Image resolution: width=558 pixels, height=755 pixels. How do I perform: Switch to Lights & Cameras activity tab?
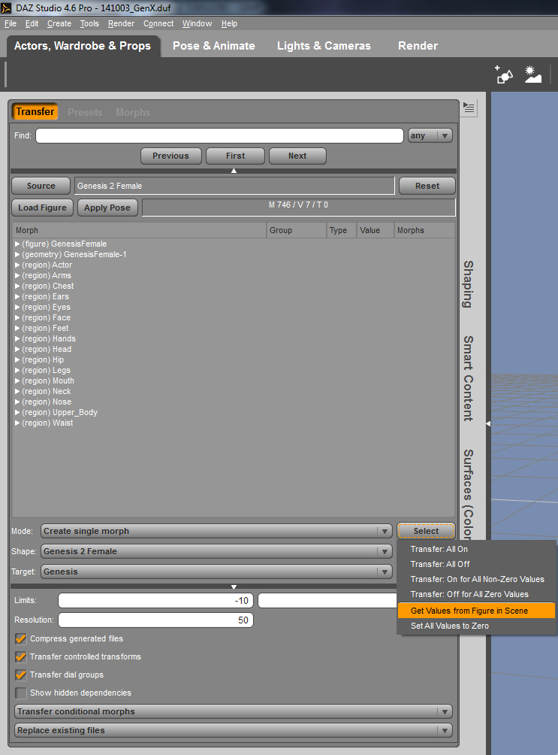tap(324, 46)
